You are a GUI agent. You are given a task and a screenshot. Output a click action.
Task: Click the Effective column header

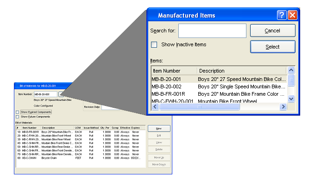point(125,128)
